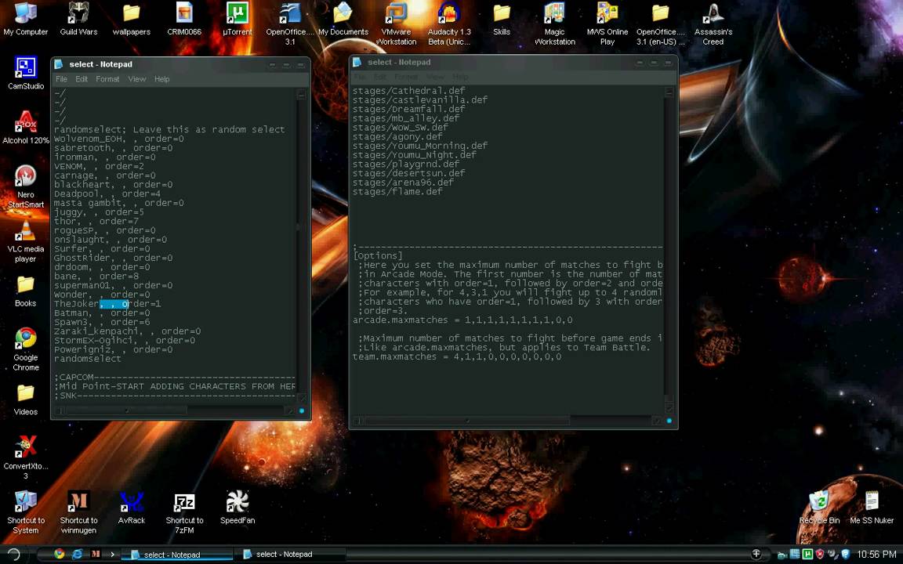Click right Notepad horizontal scrollbar
The width and height of the screenshot is (903, 564).
click(509, 421)
